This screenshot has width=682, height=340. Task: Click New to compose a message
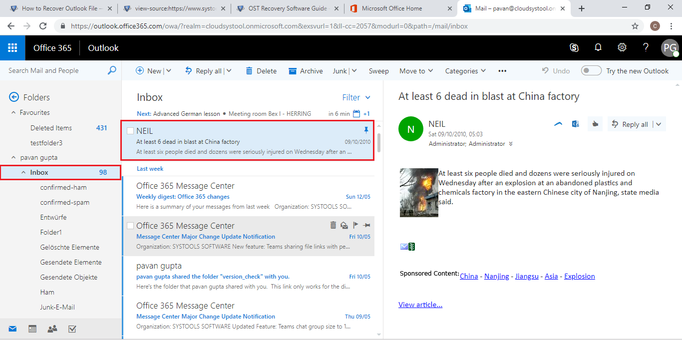[x=148, y=71]
